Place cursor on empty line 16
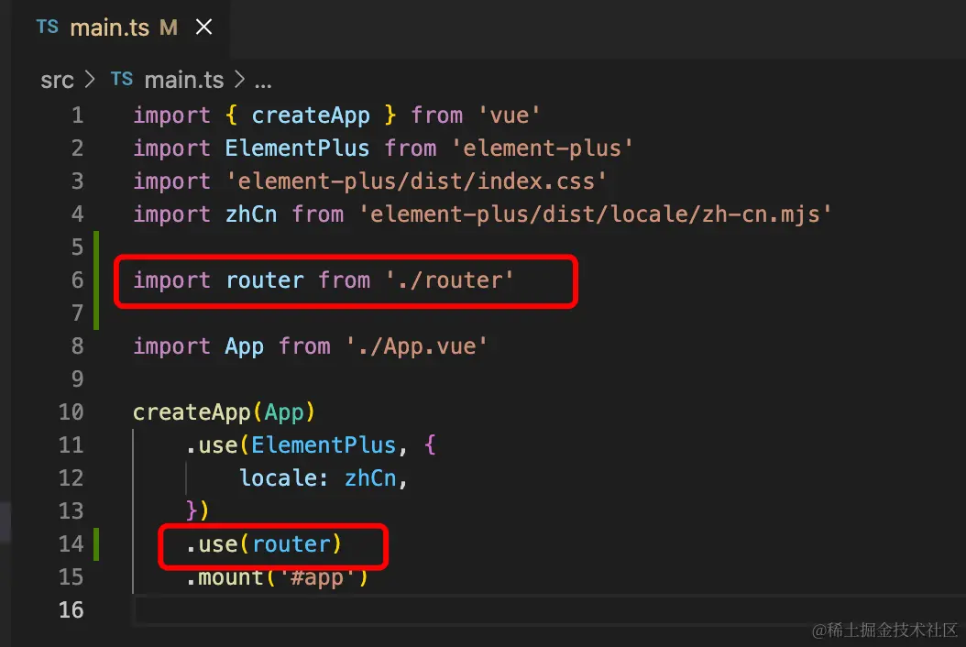The height and width of the screenshot is (647, 966). coord(548,610)
